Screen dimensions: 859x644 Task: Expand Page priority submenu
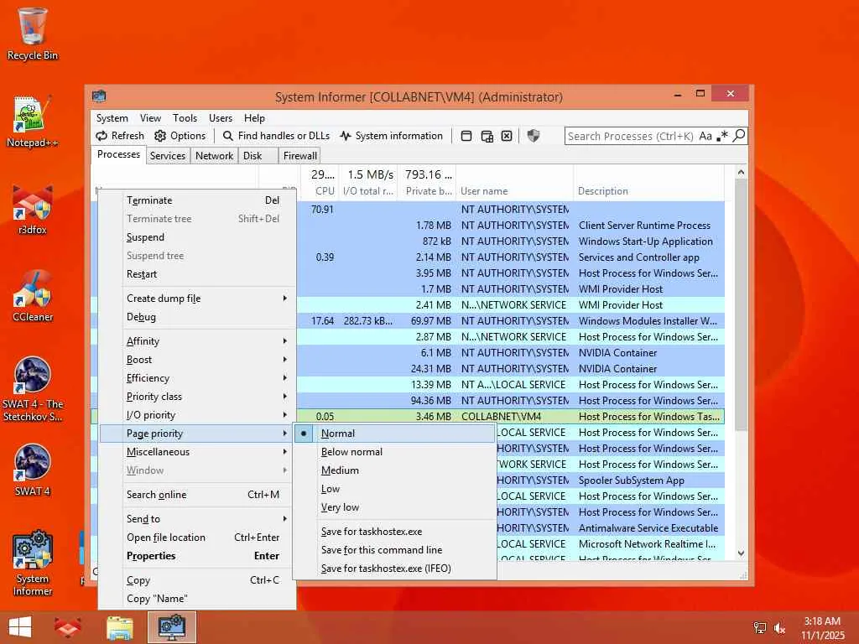tap(197, 434)
